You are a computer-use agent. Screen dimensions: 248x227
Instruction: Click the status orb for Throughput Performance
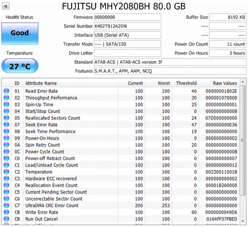(6, 98)
